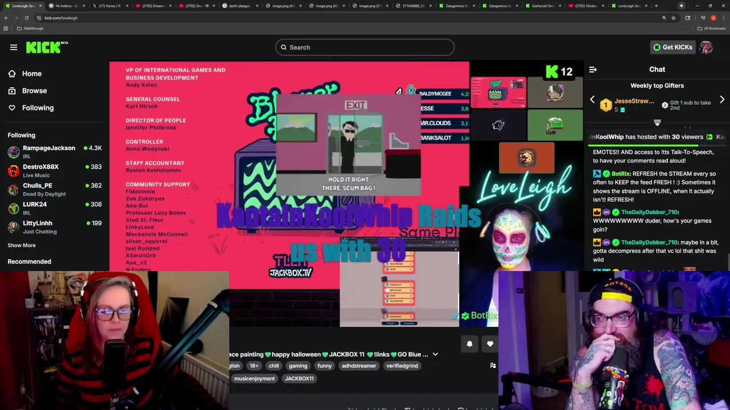Switch to the 571649886 image tab
Screen dimensions: 730x410
(413, 6)
